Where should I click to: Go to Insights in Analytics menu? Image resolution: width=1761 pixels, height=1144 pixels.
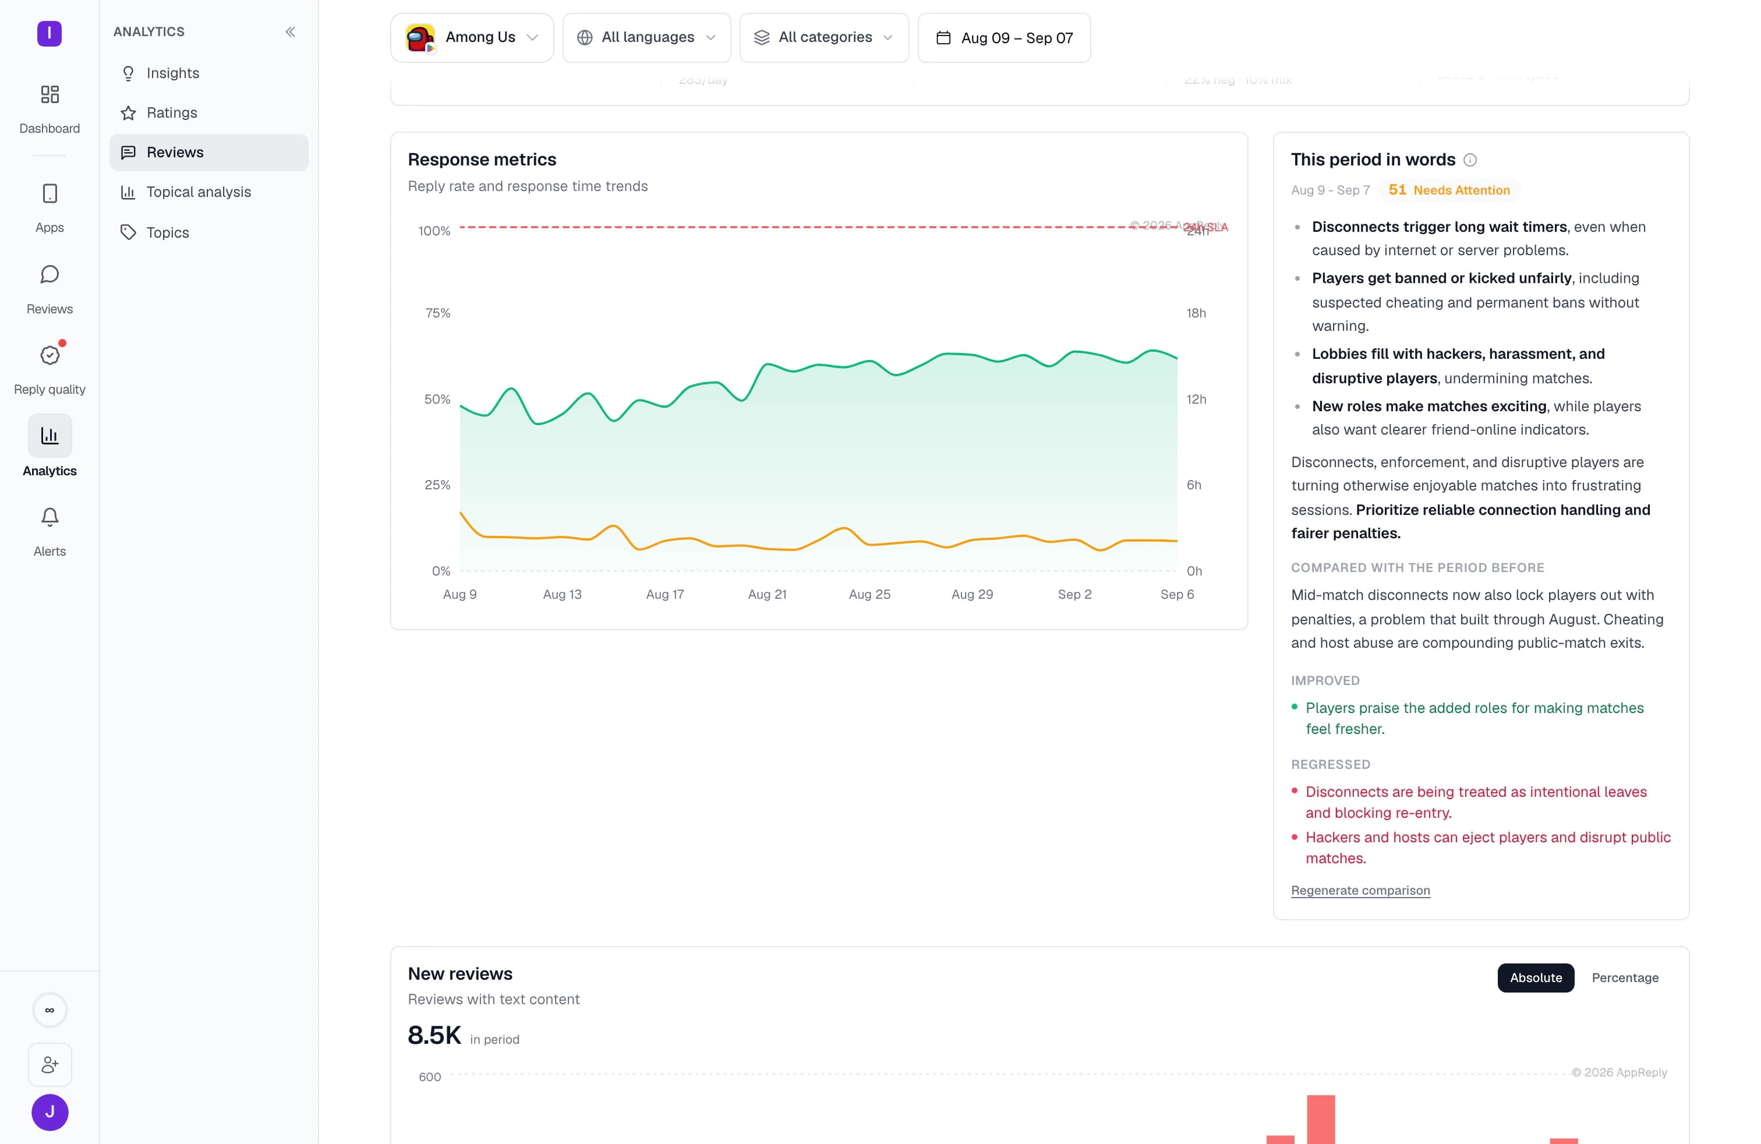(208, 73)
